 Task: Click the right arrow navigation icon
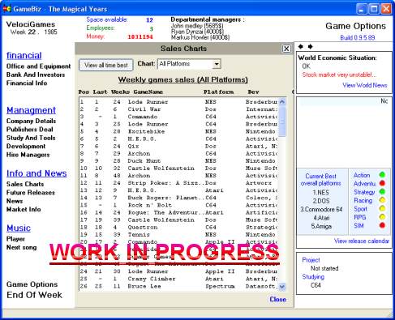tap(310, 46)
